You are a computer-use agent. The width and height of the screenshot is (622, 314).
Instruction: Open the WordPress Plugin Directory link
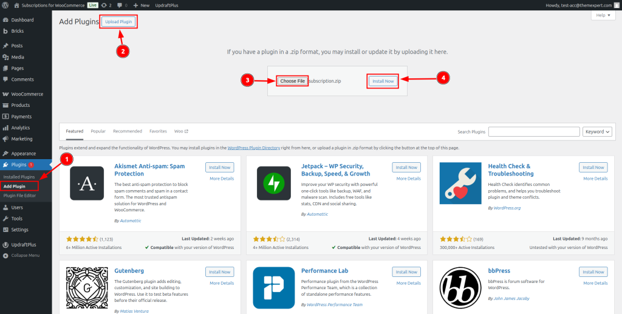(254, 148)
